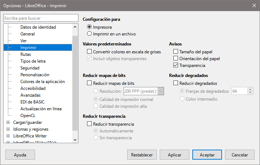The height and width of the screenshot is (165, 260).
Task: Select LibreOffice Writer category
Action: coord(30,136)
